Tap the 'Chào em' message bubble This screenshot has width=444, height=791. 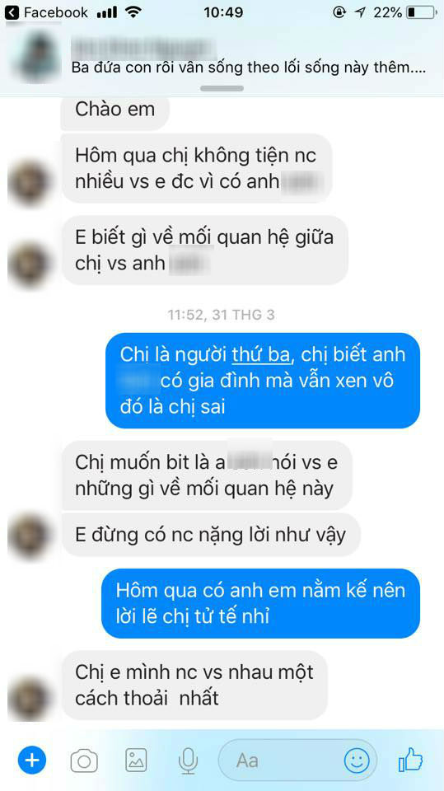(115, 110)
